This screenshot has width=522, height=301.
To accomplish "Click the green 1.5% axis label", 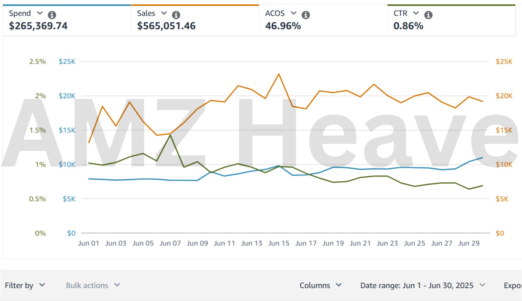I will coord(37,130).
